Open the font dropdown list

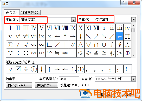73,20
